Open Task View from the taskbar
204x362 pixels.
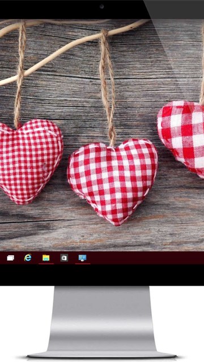[x=10, y=258]
